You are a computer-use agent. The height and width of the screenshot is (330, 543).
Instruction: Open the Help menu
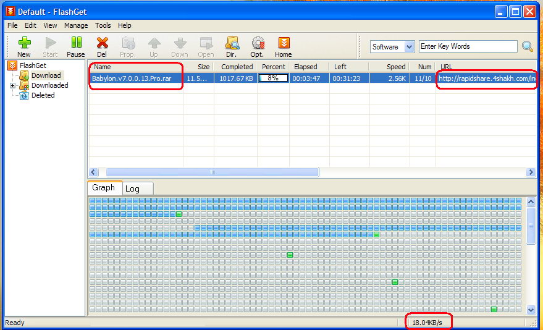point(124,25)
